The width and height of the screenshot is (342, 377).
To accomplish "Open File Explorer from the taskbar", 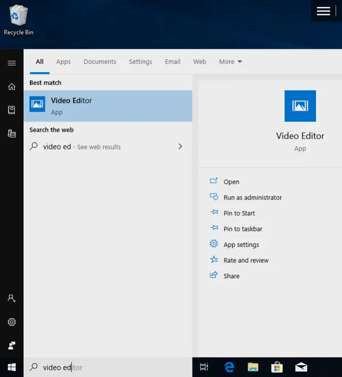I will tap(253, 367).
